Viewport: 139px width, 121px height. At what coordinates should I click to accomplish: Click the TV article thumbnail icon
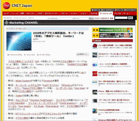coord(95,46)
